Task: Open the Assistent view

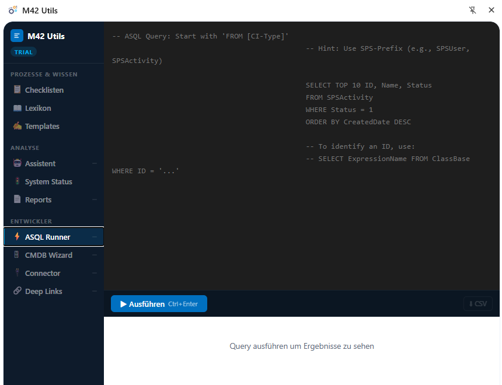Action: tap(54, 163)
